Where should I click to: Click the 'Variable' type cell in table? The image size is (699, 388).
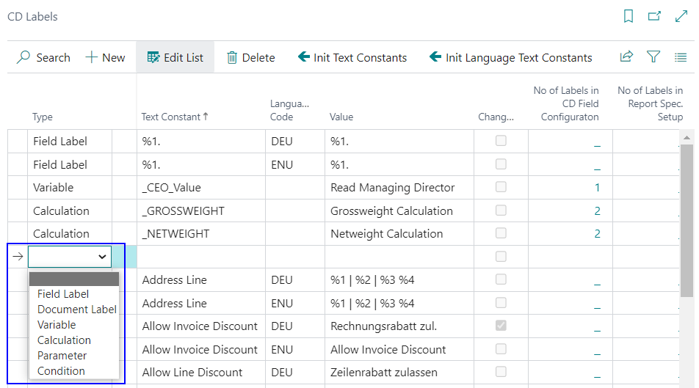(70, 188)
